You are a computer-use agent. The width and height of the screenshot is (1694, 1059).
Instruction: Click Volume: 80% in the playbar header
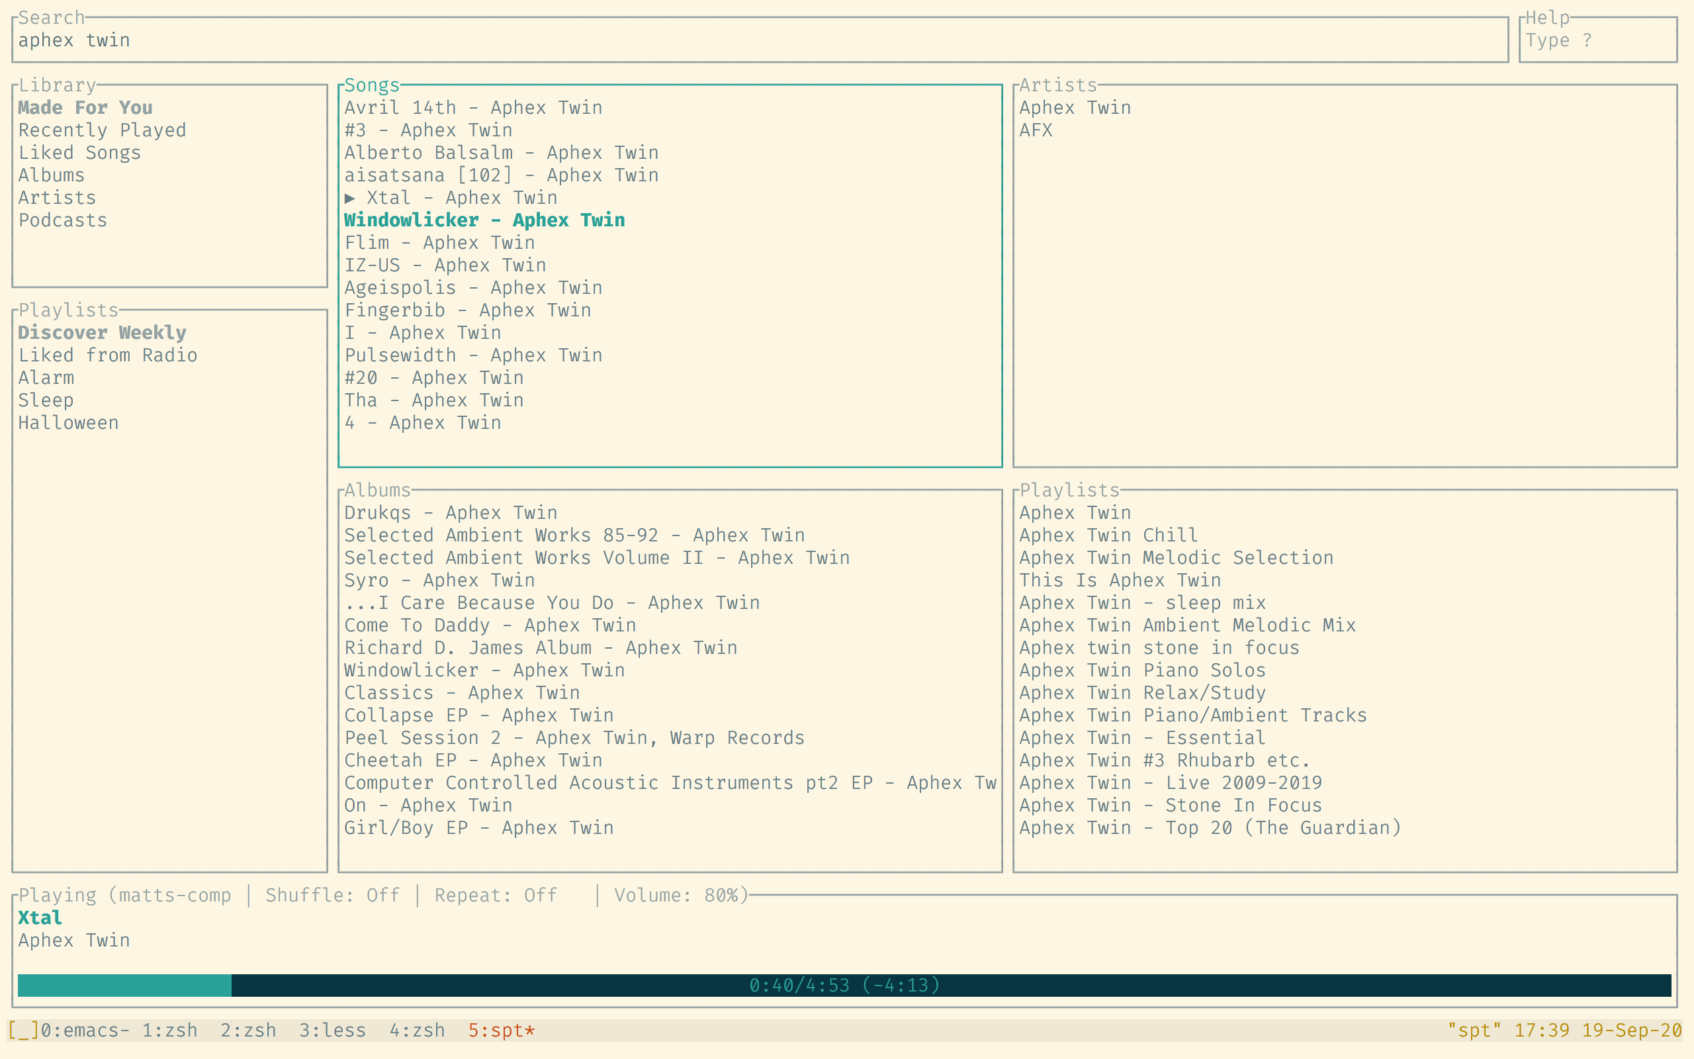(676, 895)
